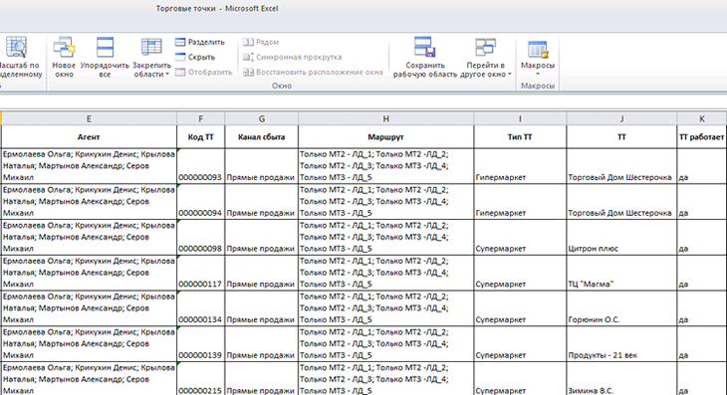Select cell with code 000000094
The width and height of the screenshot is (727, 395).
coord(201,201)
